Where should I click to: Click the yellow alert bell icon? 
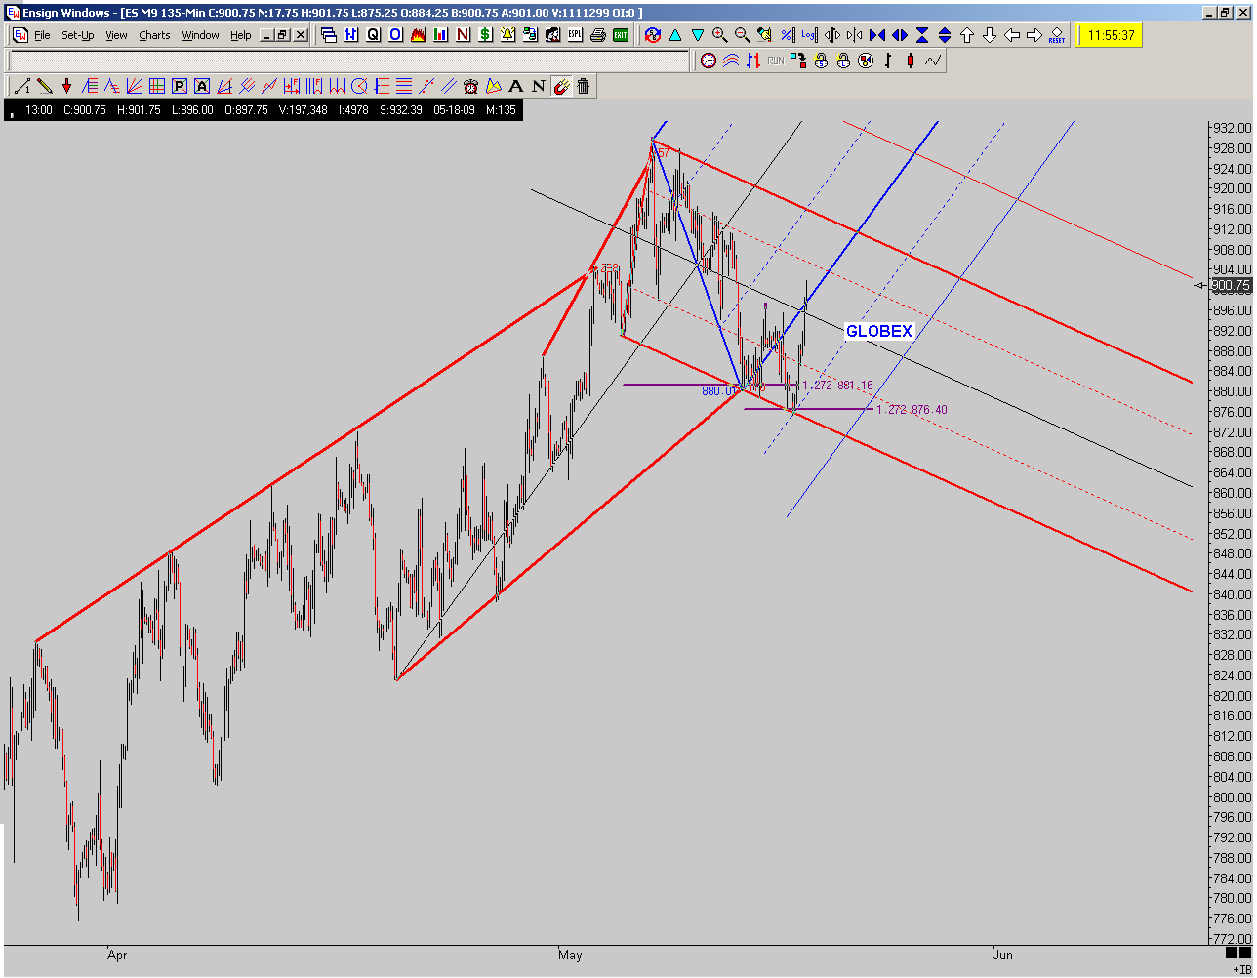point(507,35)
